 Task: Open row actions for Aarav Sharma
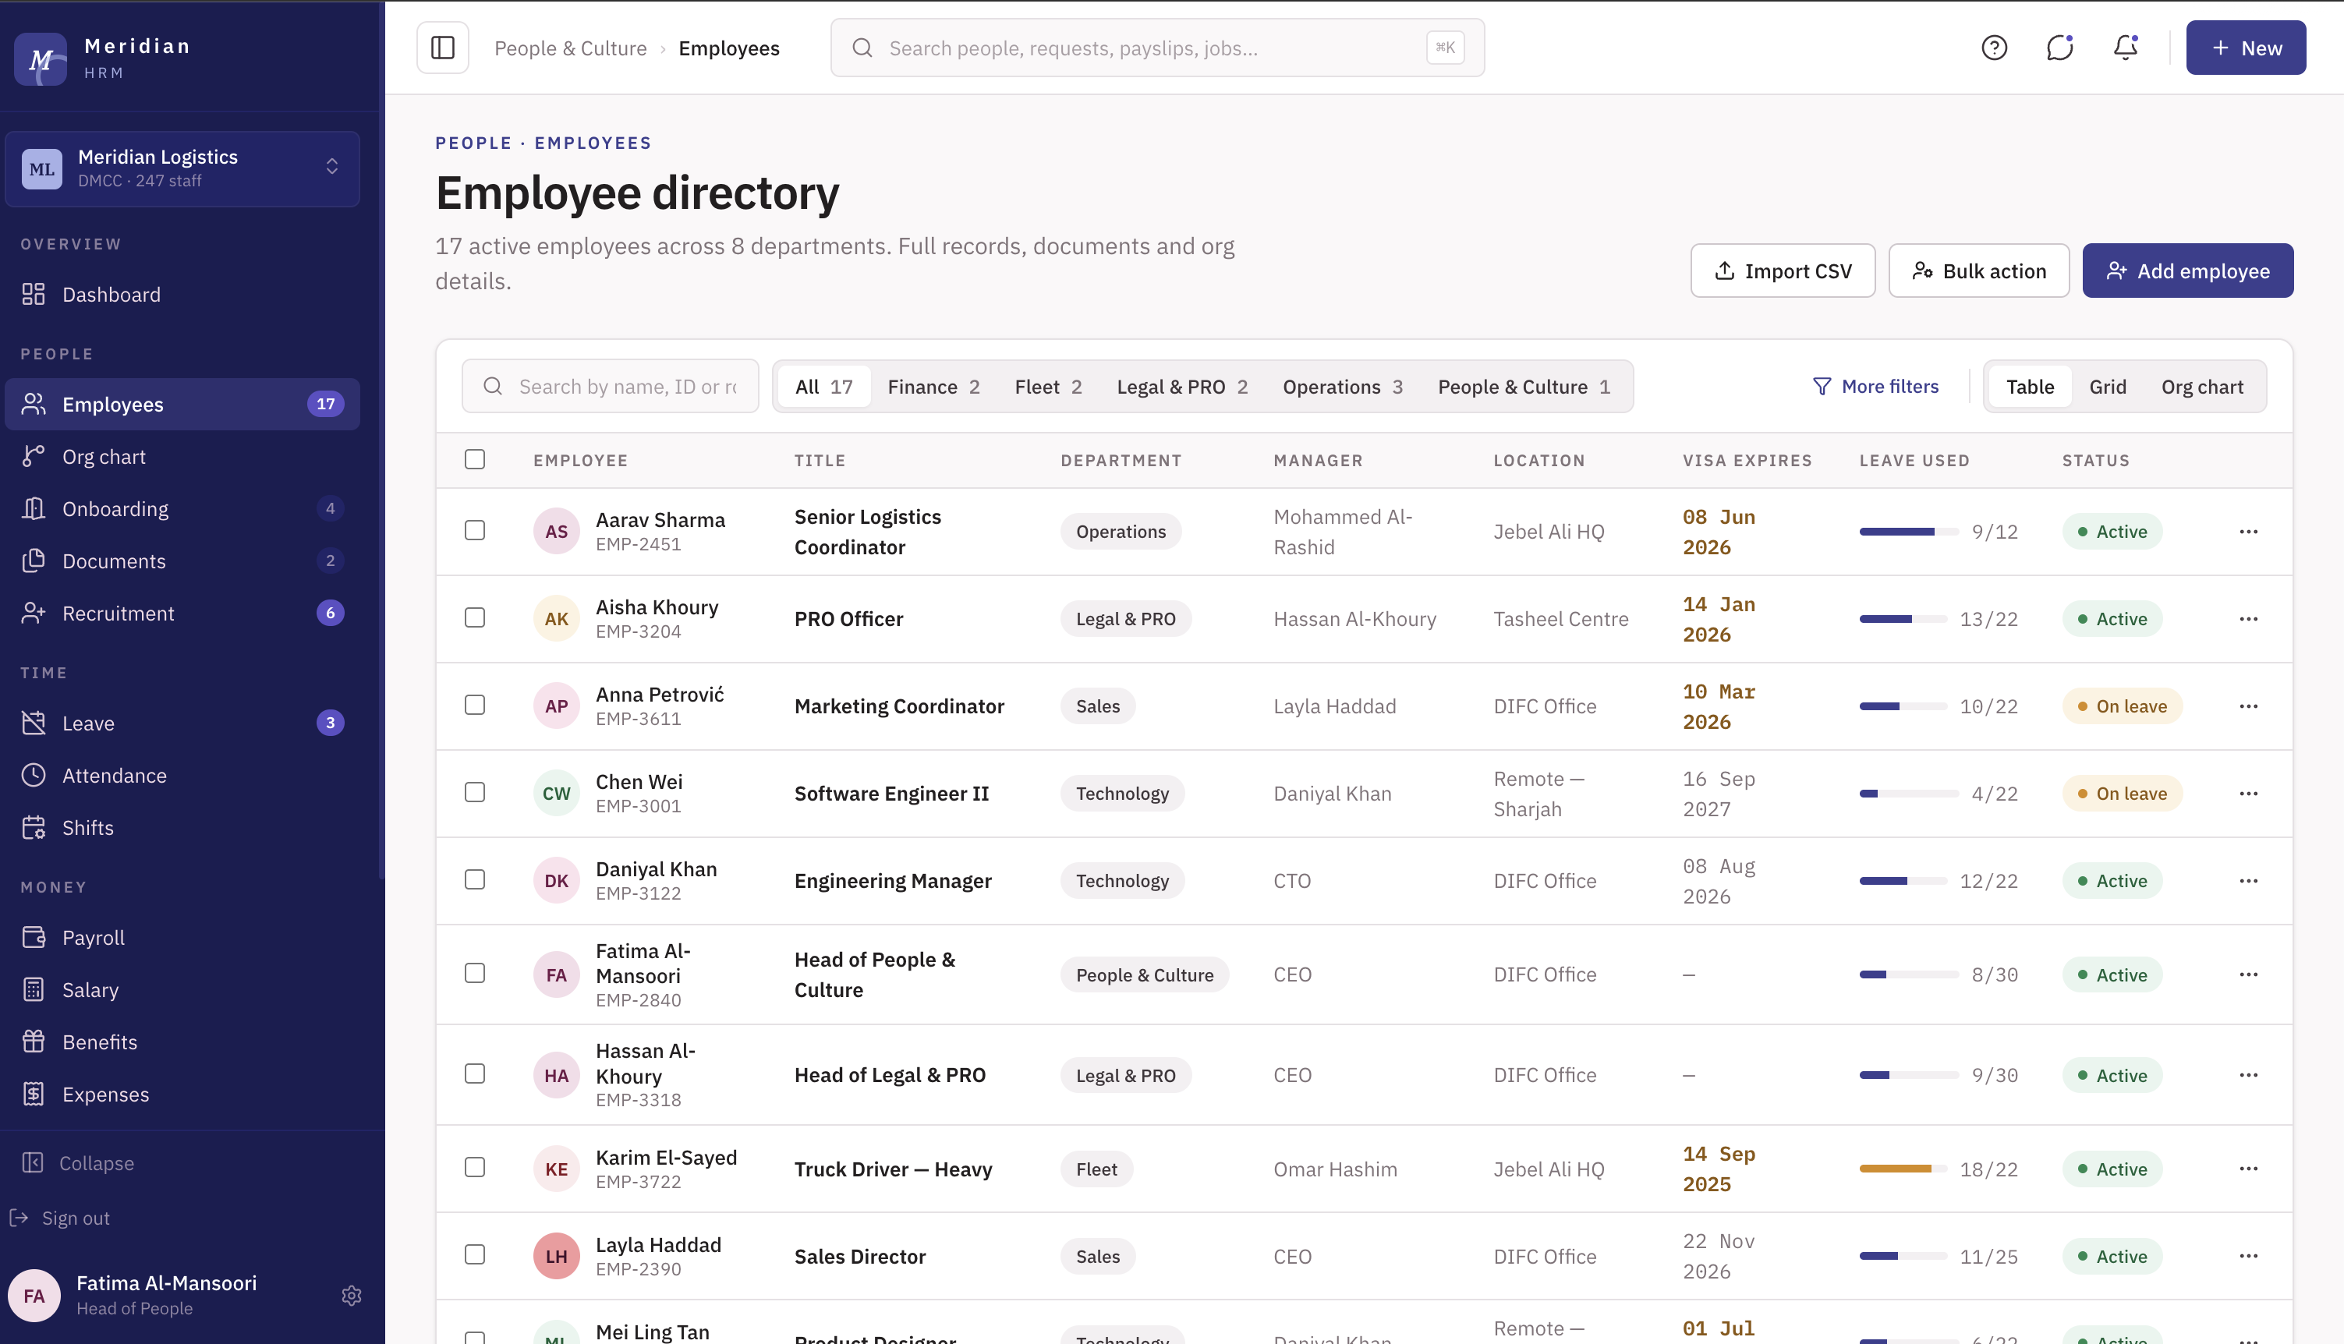click(x=2248, y=532)
